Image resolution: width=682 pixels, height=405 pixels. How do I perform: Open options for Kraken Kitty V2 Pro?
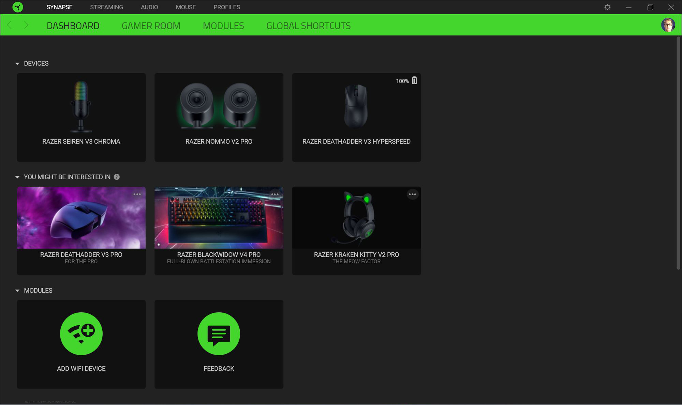(x=412, y=194)
